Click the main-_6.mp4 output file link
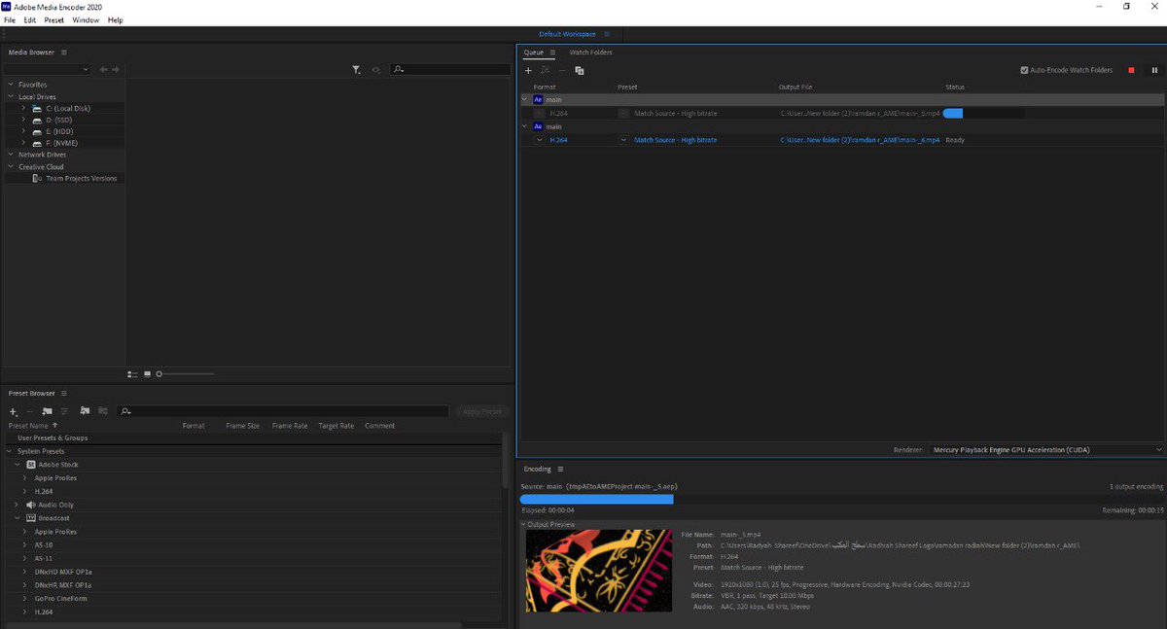This screenshot has width=1167, height=629. click(x=860, y=140)
